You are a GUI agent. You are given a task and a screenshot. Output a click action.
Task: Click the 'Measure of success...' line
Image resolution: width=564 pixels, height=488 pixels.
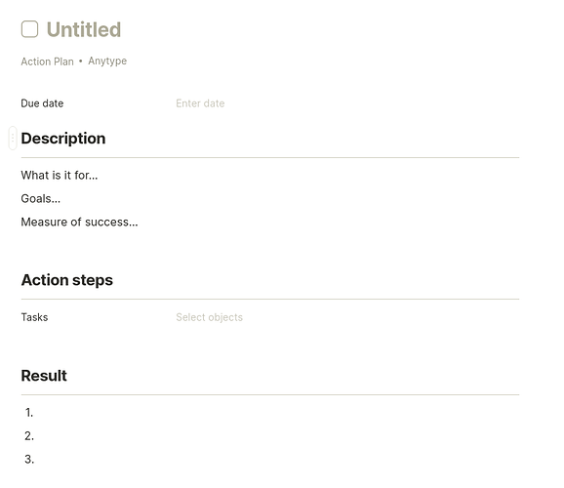(x=270, y=223)
